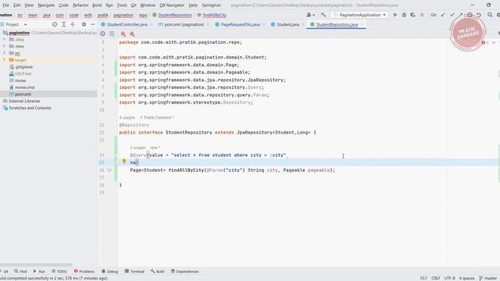Expand the .mvn folder
The width and height of the screenshot is (500, 281).
click(5, 46)
